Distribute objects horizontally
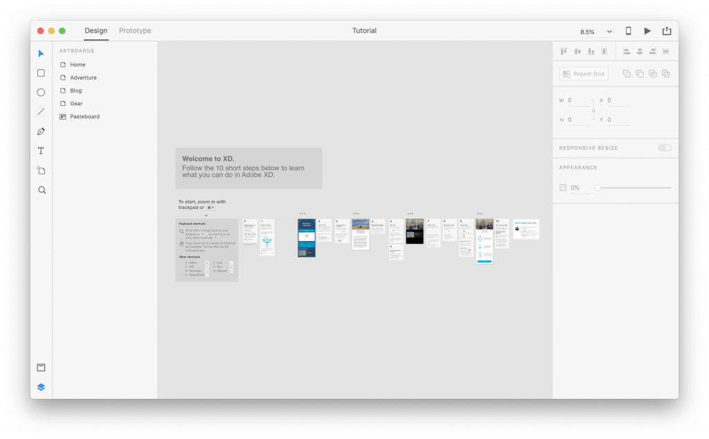Viewport: 709px width, 439px height. coord(604,51)
